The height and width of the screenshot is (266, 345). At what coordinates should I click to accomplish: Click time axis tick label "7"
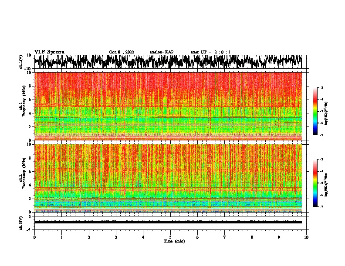click(225, 237)
